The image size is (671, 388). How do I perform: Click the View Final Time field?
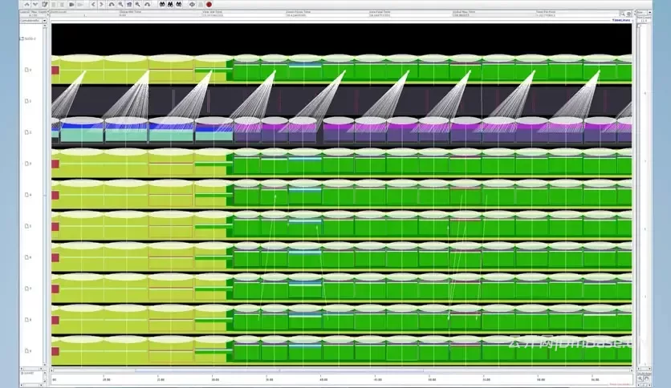[x=410, y=15]
